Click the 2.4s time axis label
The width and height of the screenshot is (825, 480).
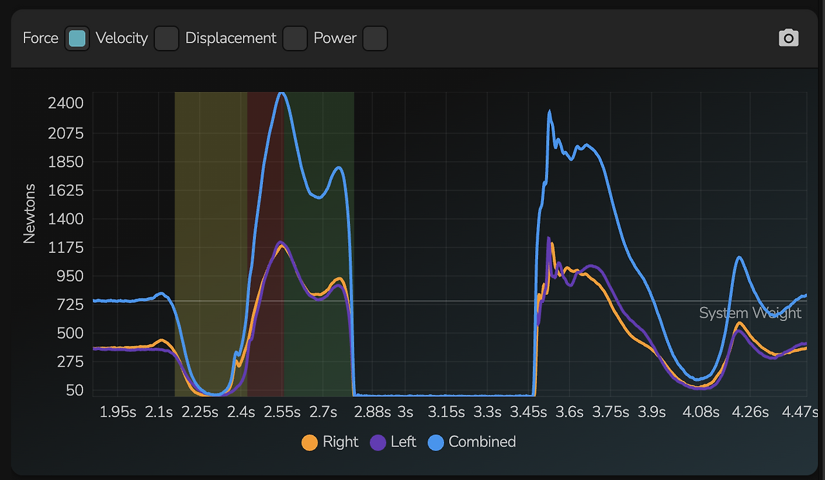240,412
